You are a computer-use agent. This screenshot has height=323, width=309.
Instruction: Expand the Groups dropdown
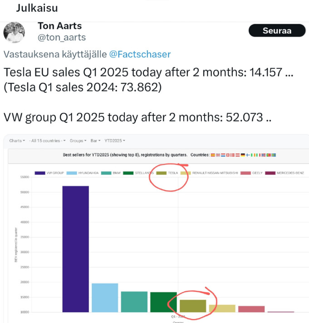78,141
